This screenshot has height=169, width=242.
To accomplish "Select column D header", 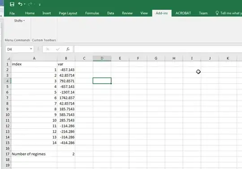I will tap(102, 58).
